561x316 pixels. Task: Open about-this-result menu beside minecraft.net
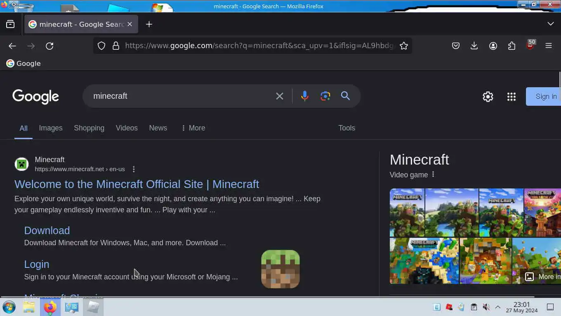(x=134, y=169)
